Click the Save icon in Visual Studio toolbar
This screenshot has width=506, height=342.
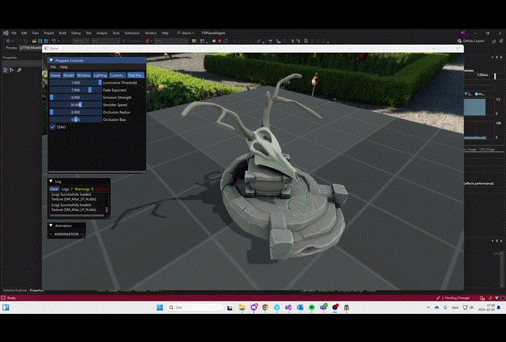coord(40,41)
